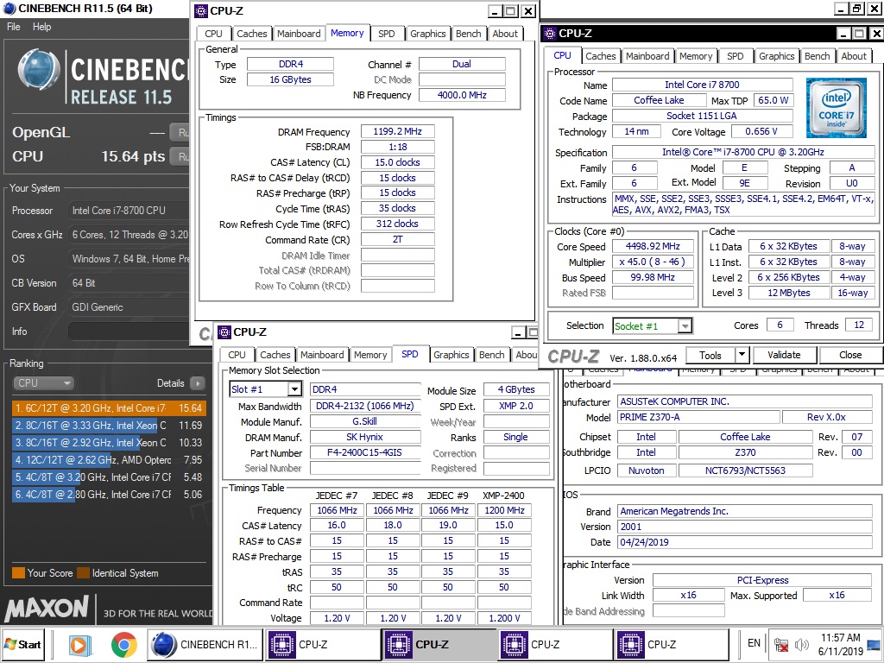The height and width of the screenshot is (663, 884).
Task: Open the Cinebench File menu
Action: coord(14,27)
